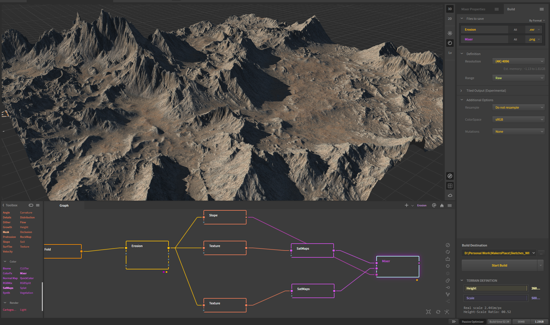Click the fast-forward icon in status bar
550x325 pixels.
pos(454,322)
